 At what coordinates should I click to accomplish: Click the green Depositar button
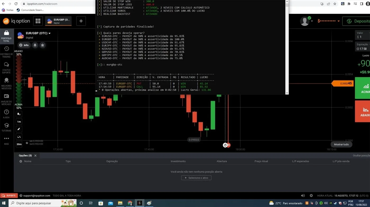(x=356, y=21)
